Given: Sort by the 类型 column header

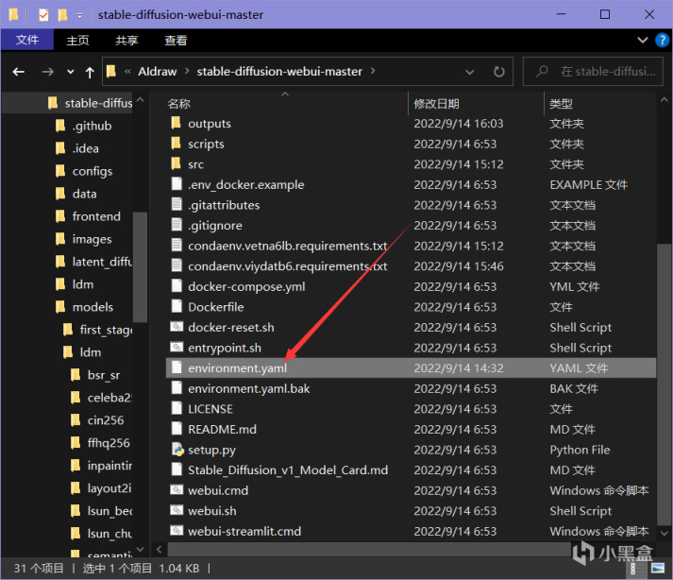Looking at the screenshot, I should pyautogui.click(x=561, y=104).
